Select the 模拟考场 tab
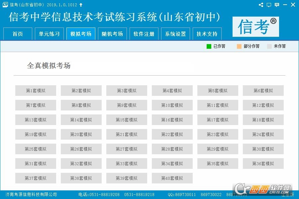 (81, 34)
